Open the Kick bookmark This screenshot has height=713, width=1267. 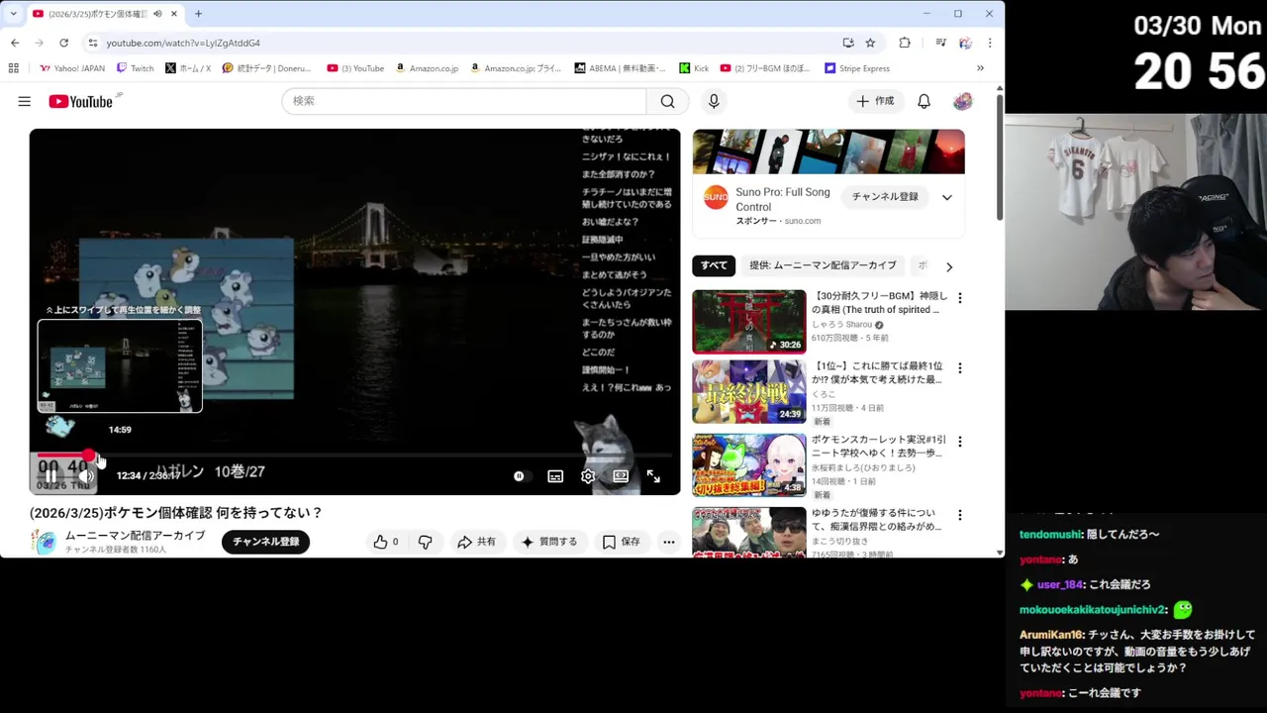click(694, 68)
